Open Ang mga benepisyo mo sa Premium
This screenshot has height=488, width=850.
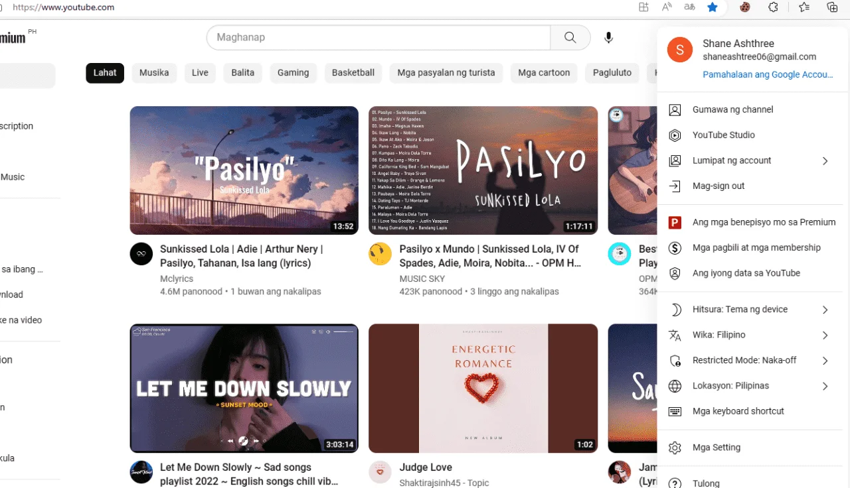pyautogui.click(x=754, y=223)
